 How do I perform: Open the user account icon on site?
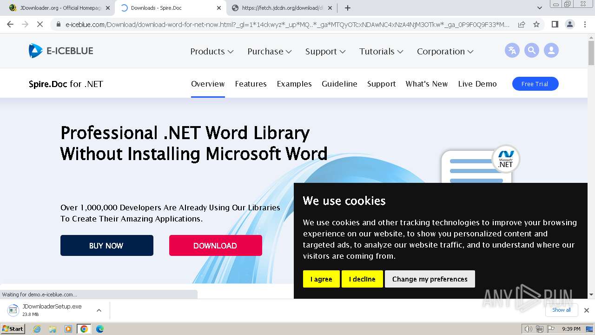(551, 51)
